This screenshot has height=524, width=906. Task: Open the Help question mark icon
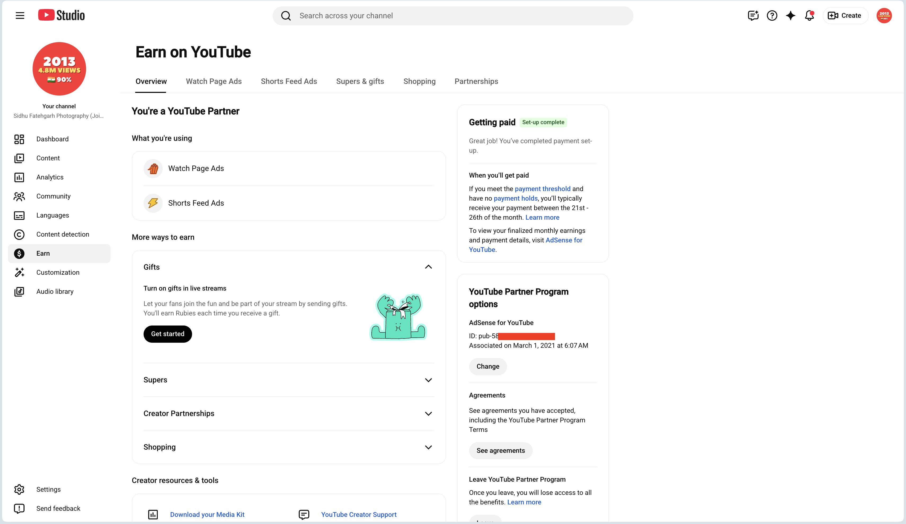pos(772,15)
